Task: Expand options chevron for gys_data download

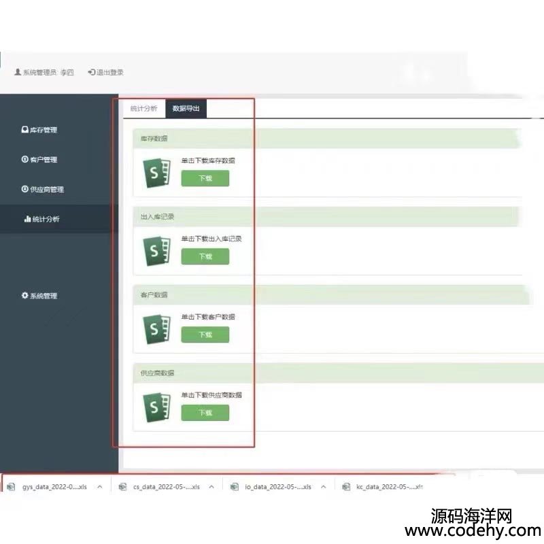Action: [x=100, y=487]
